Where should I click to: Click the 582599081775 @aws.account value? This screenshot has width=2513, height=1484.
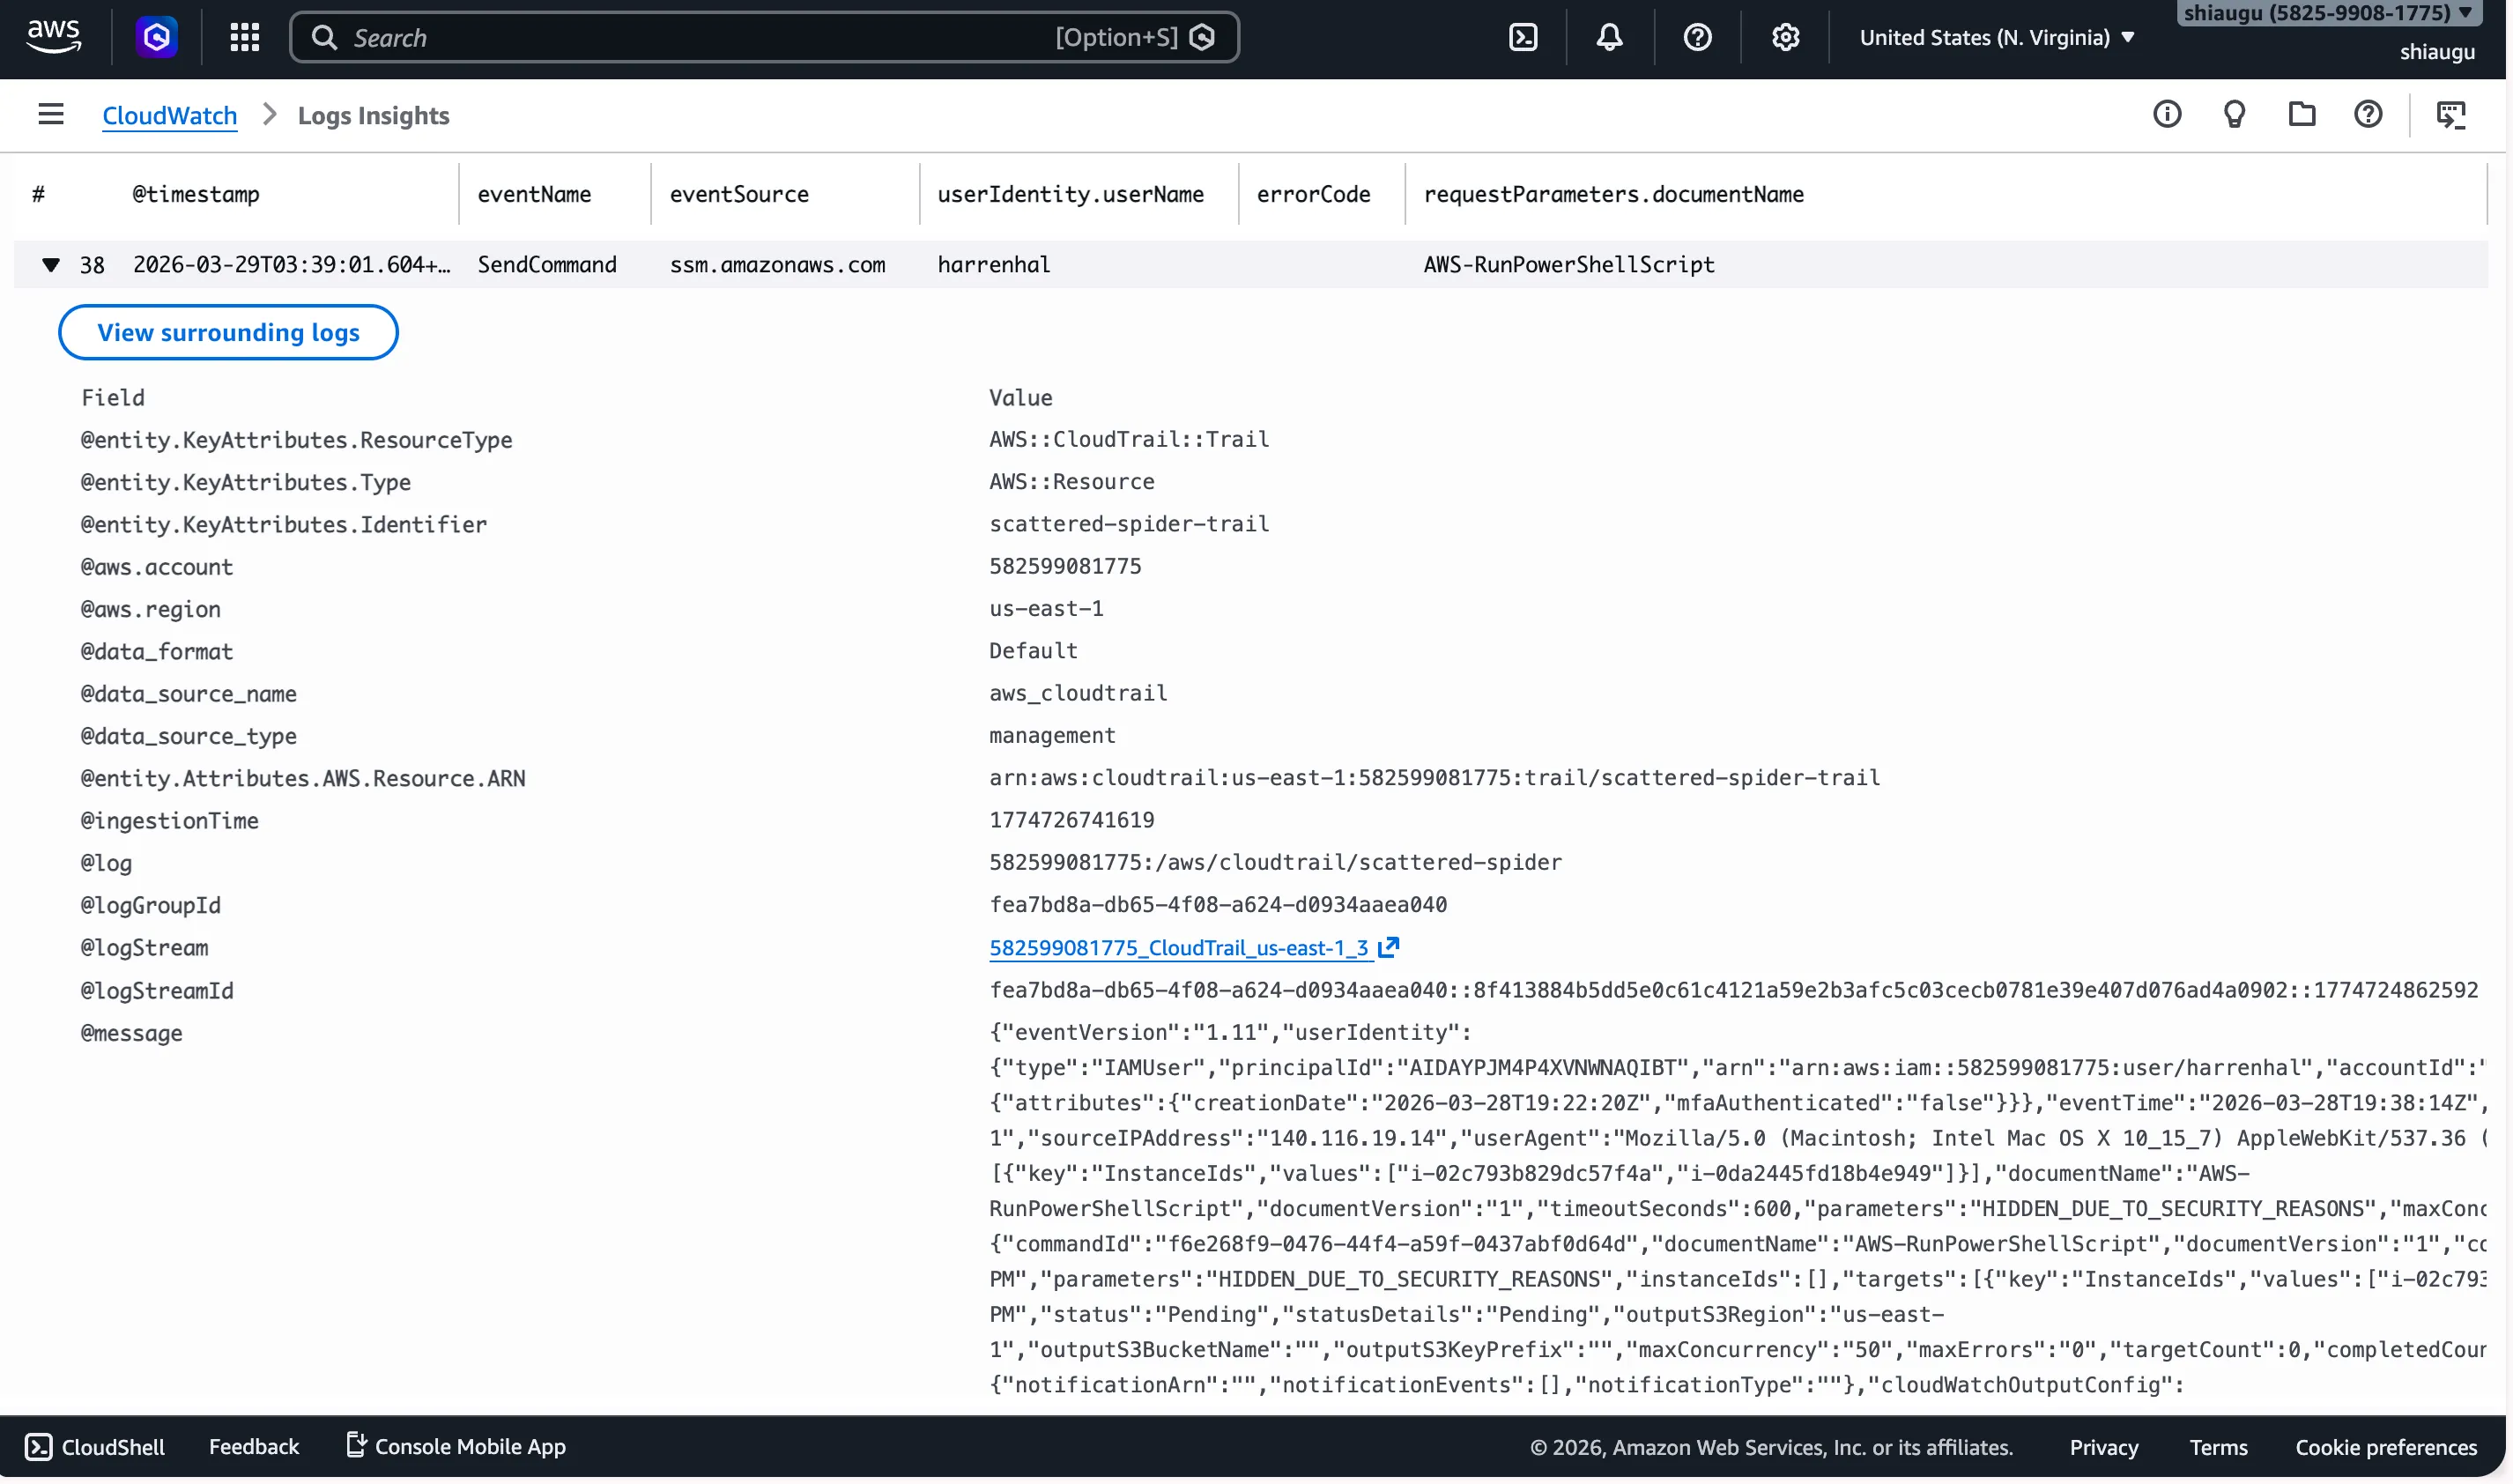click(x=1065, y=566)
